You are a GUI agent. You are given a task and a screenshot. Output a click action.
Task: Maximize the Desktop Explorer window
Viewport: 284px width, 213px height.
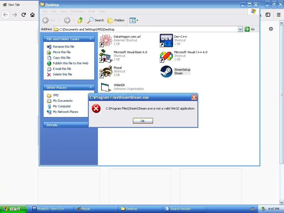[x=249, y=4]
